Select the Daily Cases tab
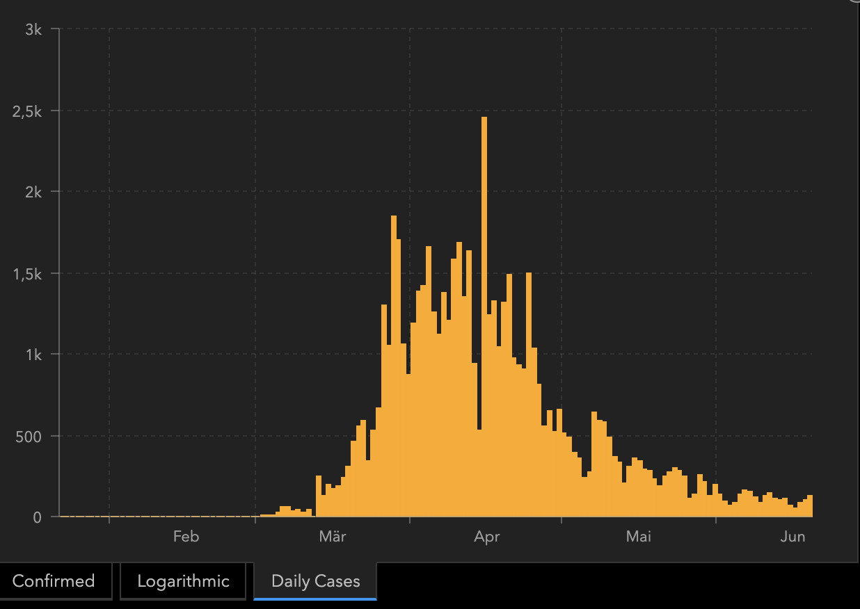The image size is (860, 609). coord(315,581)
